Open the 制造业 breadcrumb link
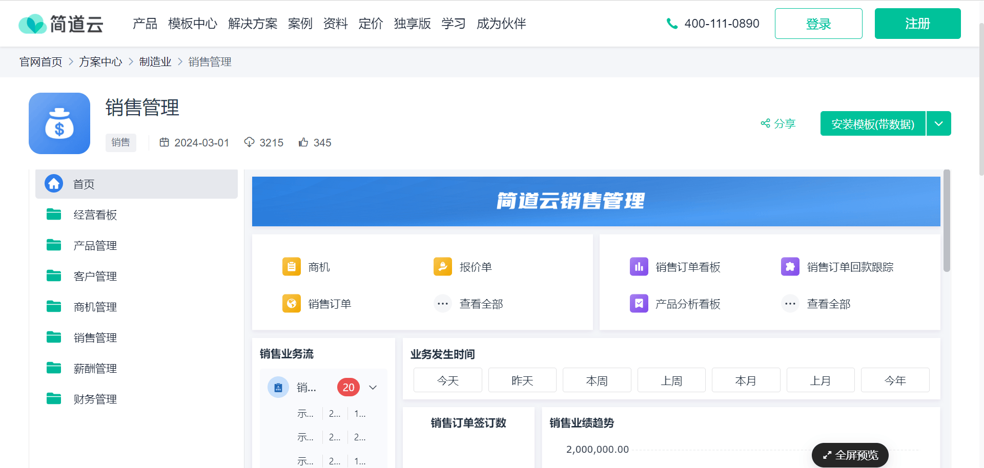 click(x=155, y=61)
